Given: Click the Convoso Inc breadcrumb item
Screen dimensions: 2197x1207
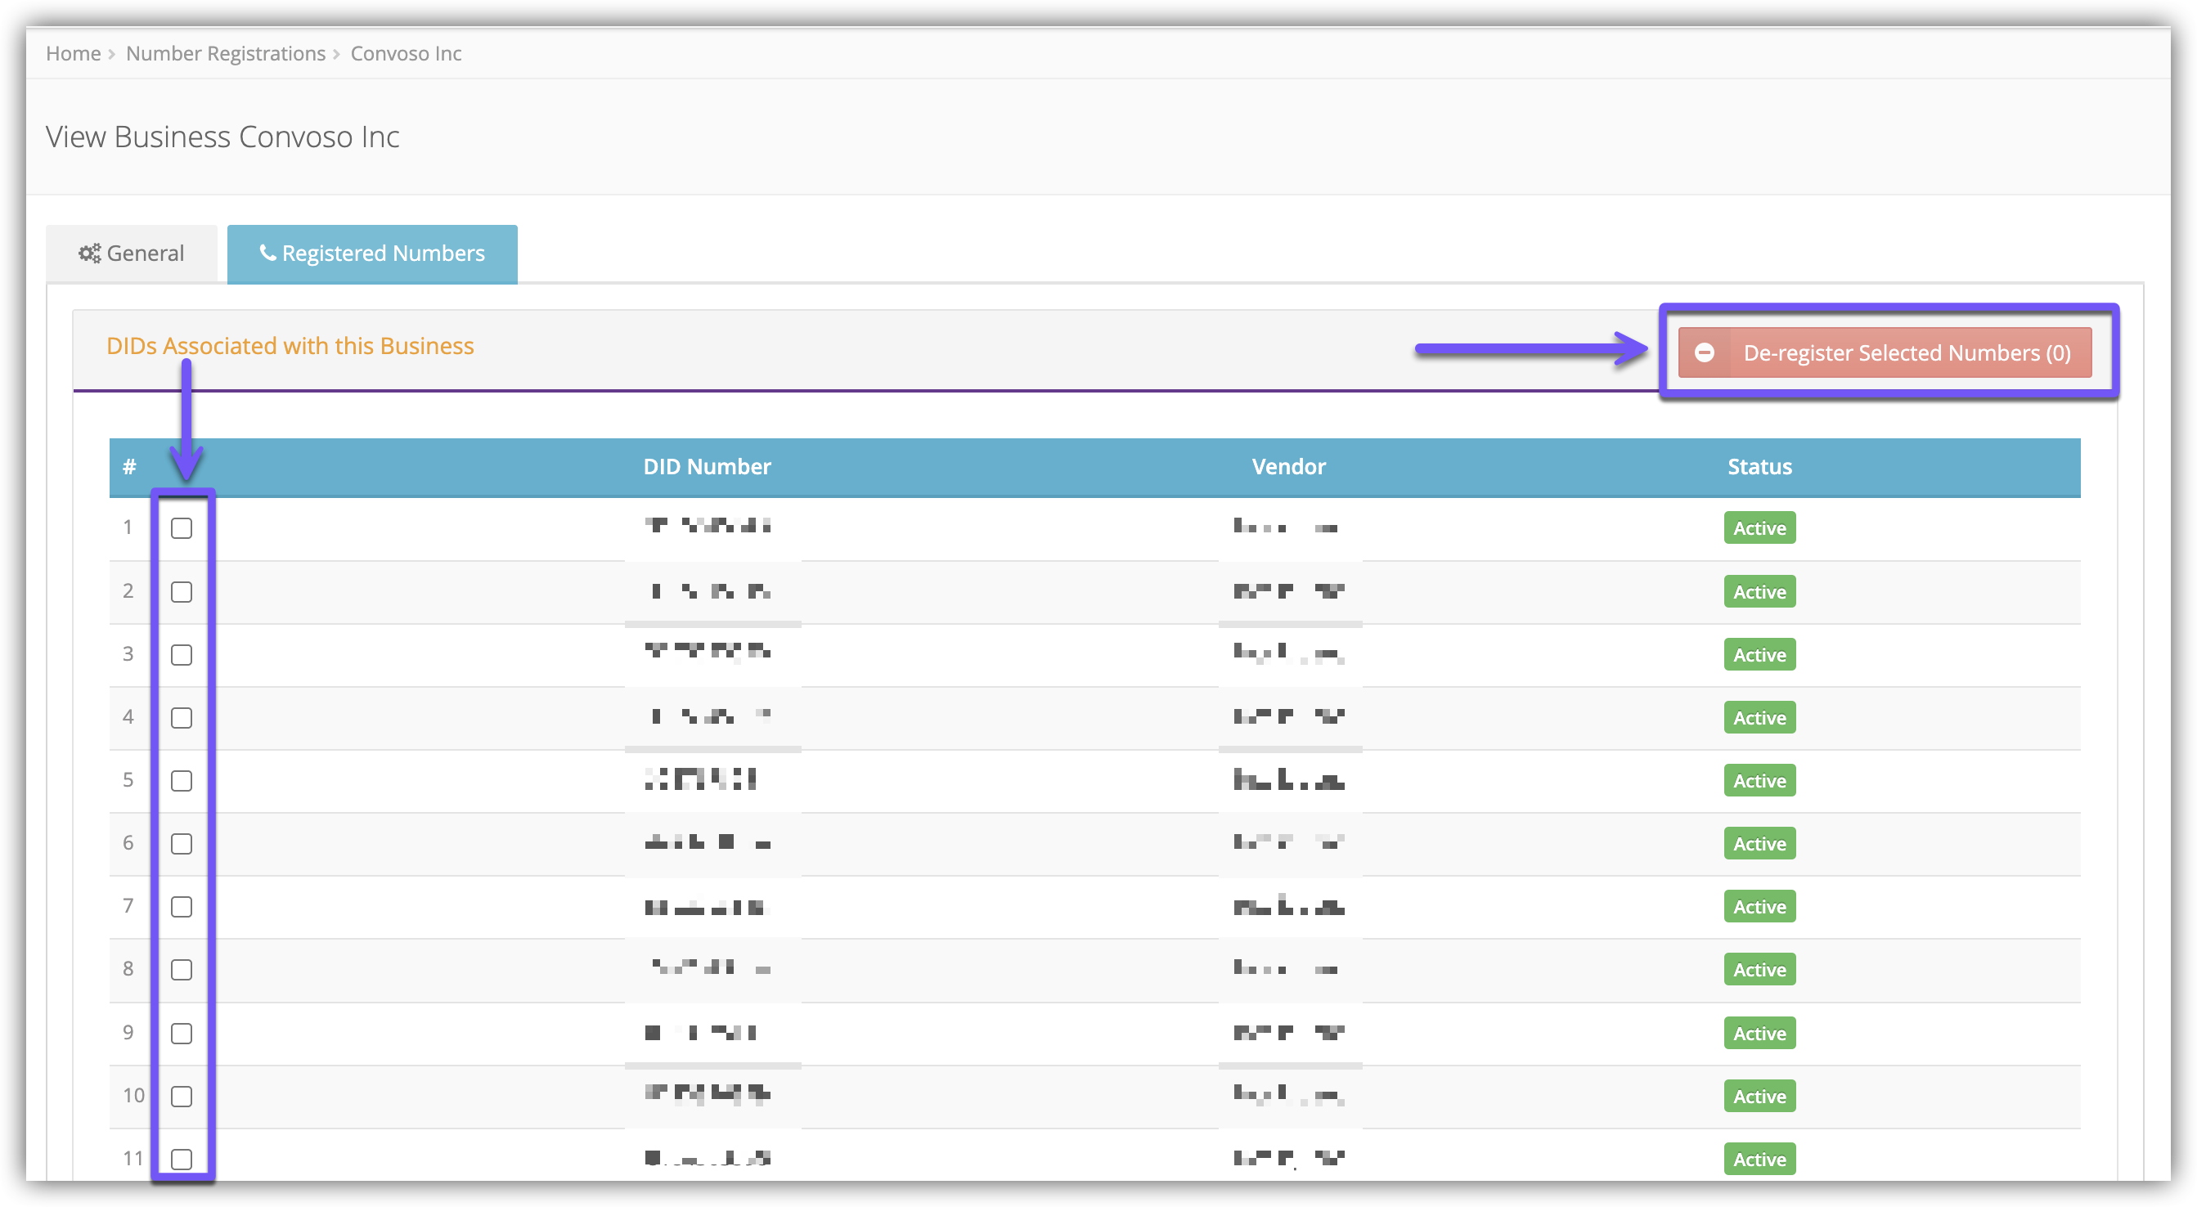Looking at the screenshot, I should [x=406, y=54].
